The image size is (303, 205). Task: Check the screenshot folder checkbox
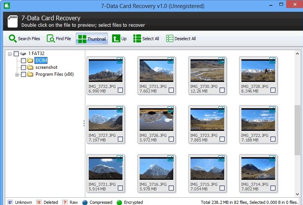(x=23, y=67)
